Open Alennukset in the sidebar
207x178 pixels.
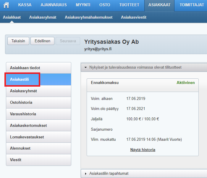click(20, 148)
